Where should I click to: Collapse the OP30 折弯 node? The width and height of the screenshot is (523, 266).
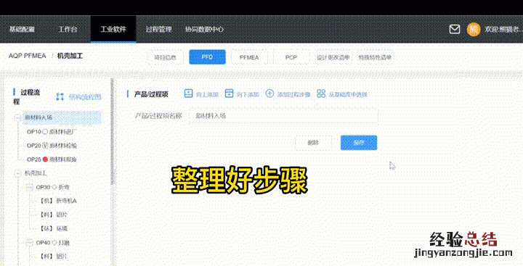(x=29, y=187)
